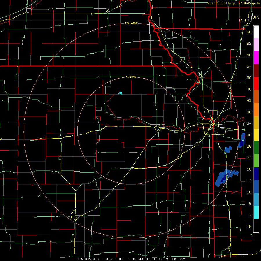The image size is (261, 261).
Task: Select the yellow 34 kft legend swatch
Action: coord(256,135)
